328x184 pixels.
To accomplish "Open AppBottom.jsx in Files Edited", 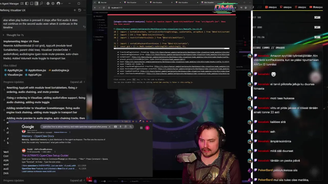I will [x=35, y=70].
